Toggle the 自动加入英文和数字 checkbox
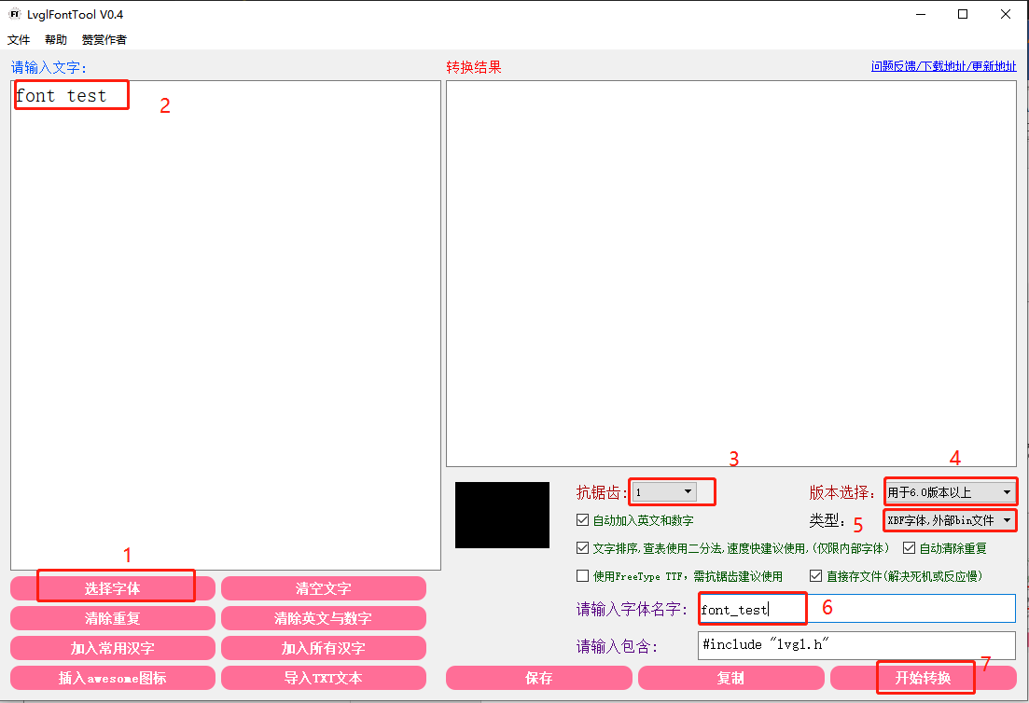Image resolution: width=1029 pixels, height=703 pixels. 583,520
